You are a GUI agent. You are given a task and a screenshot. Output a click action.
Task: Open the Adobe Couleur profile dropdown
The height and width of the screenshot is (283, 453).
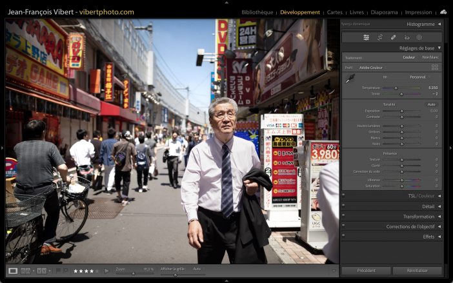(373, 68)
